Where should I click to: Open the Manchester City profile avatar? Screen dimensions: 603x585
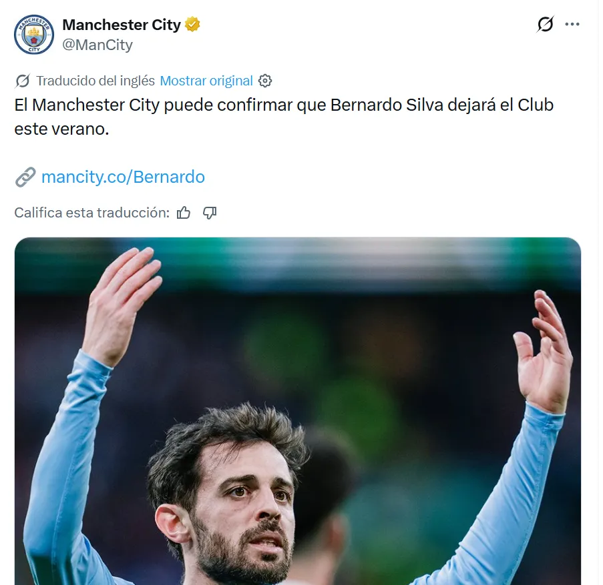(x=34, y=35)
